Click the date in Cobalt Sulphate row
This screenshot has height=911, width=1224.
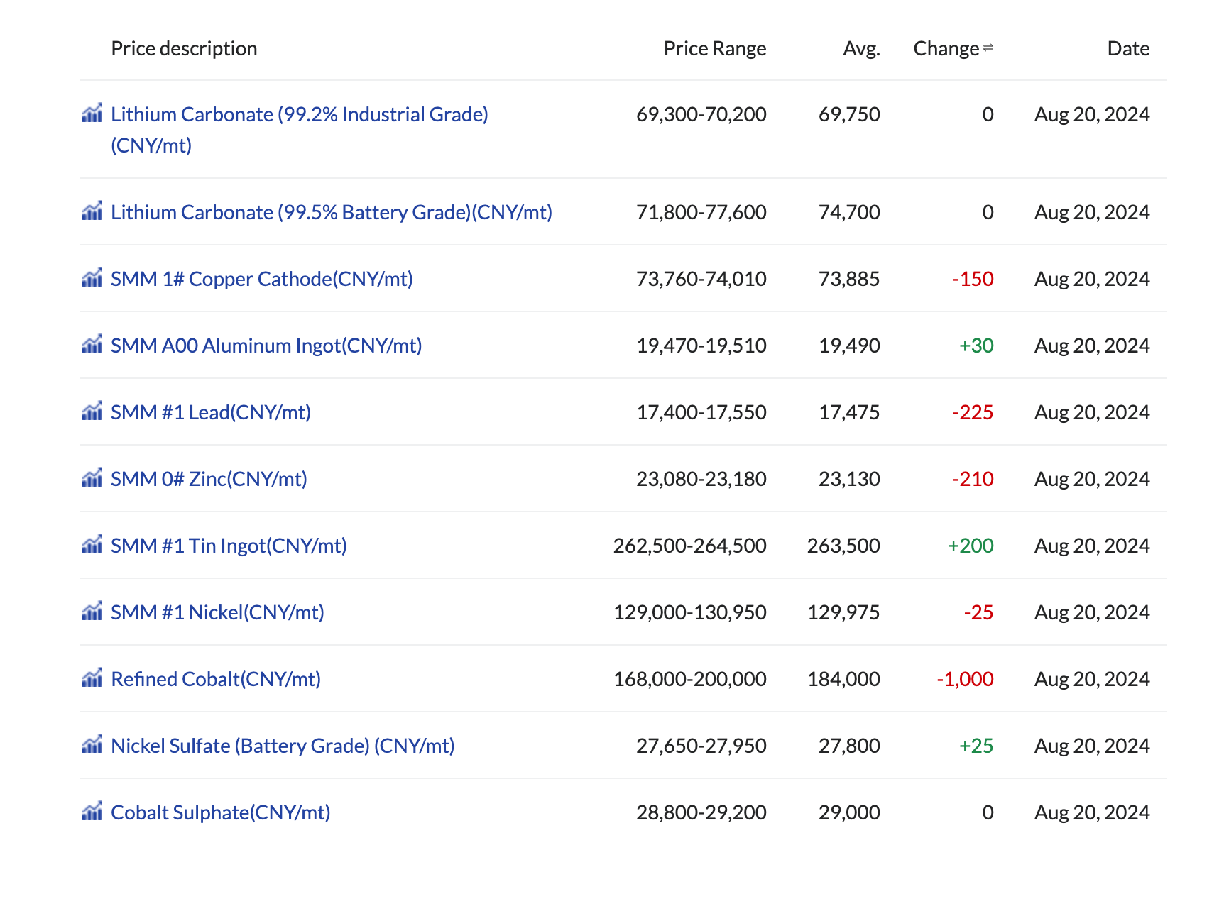click(1092, 812)
